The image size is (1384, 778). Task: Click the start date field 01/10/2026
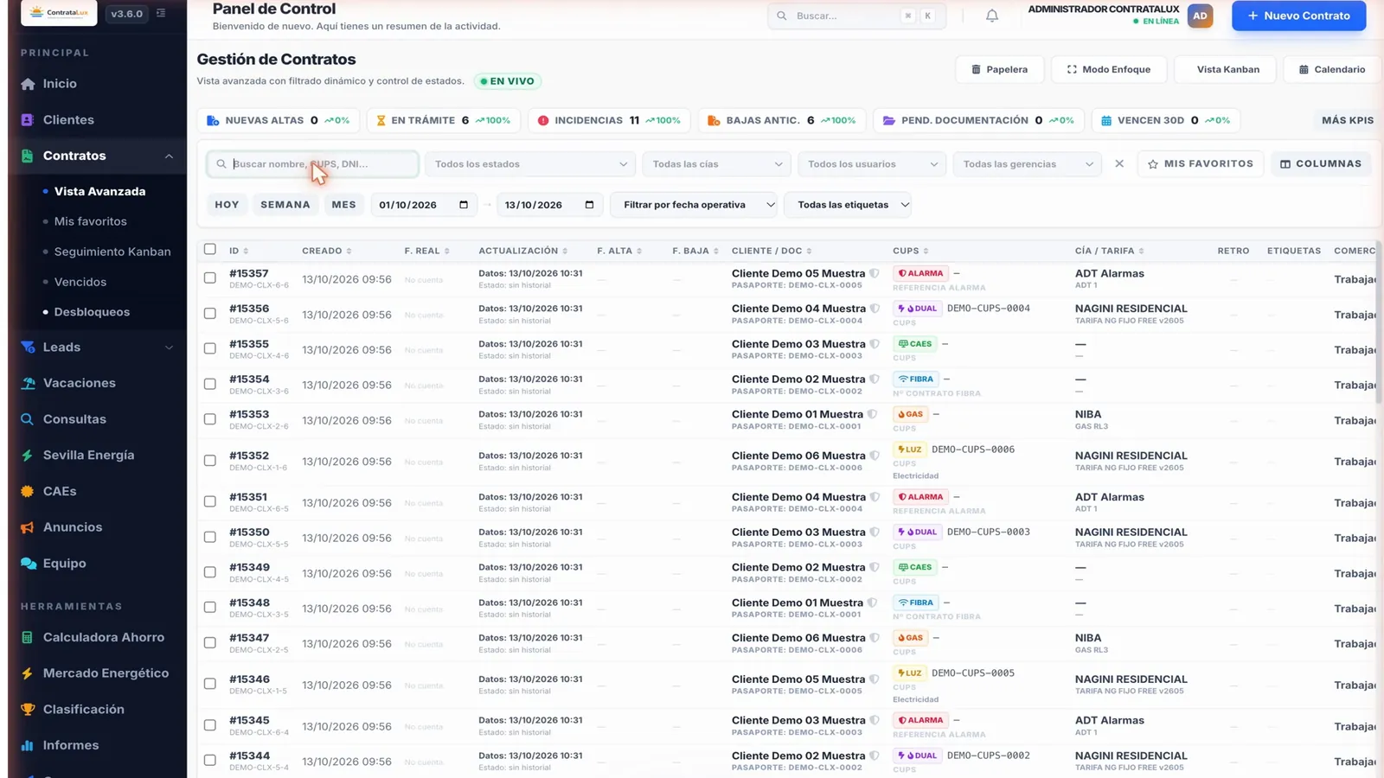tap(423, 205)
